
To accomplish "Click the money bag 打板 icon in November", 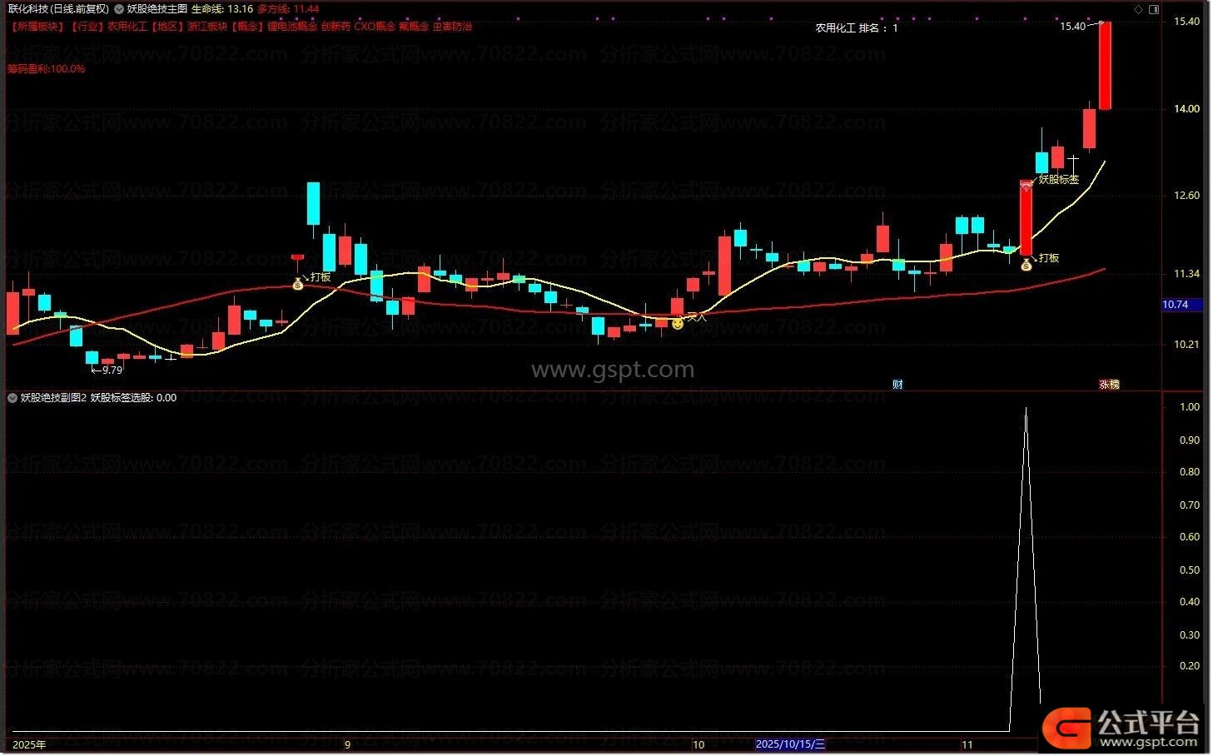I will [x=1026, y=265].
